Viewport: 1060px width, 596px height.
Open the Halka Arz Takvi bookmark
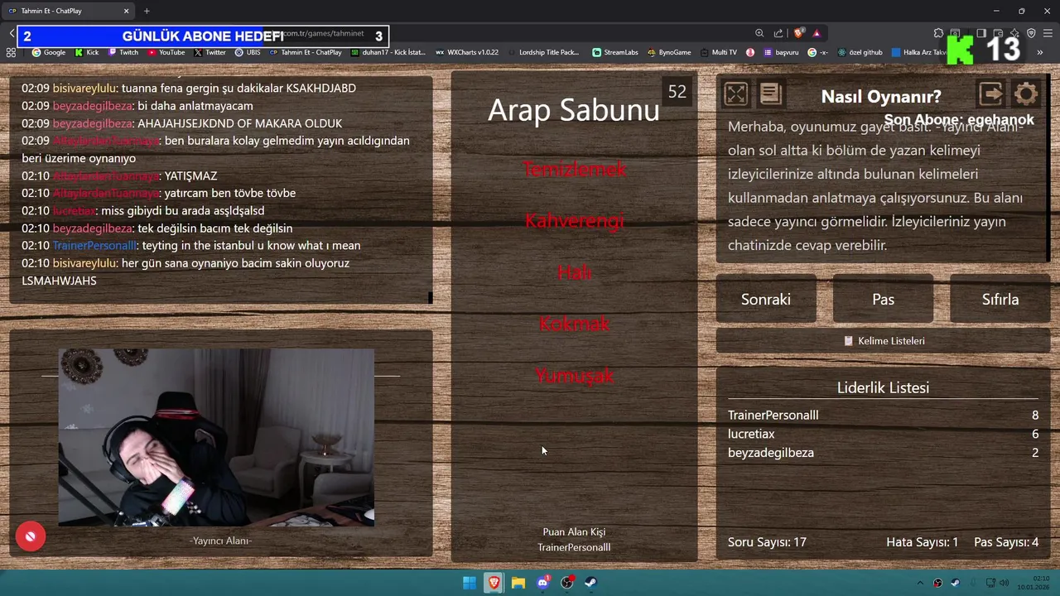(919, 52)
